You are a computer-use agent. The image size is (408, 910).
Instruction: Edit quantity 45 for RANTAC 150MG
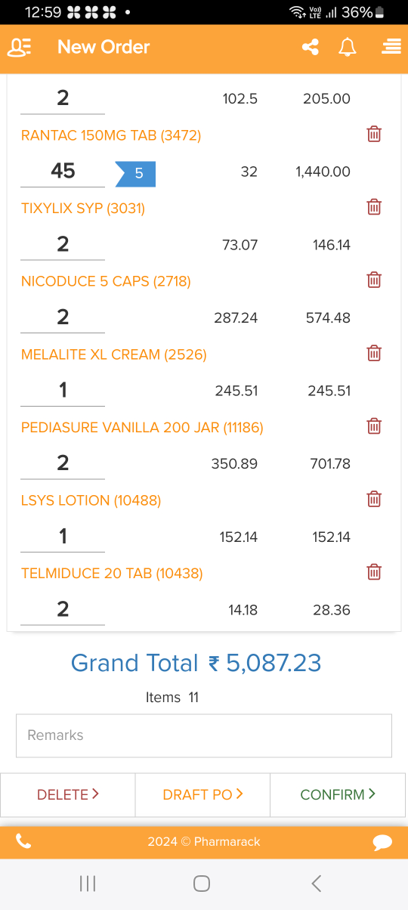[63, 172]
